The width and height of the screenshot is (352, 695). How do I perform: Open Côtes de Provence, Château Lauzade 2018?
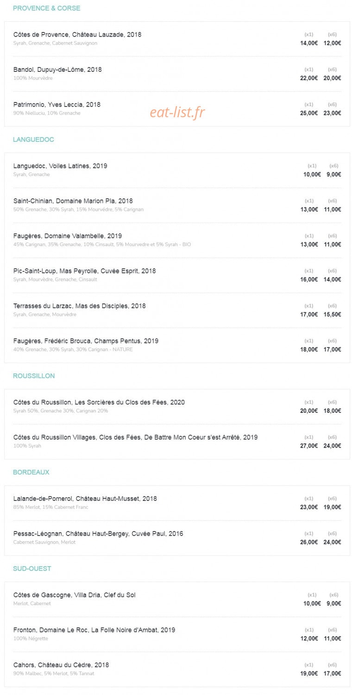click(77, 35)
